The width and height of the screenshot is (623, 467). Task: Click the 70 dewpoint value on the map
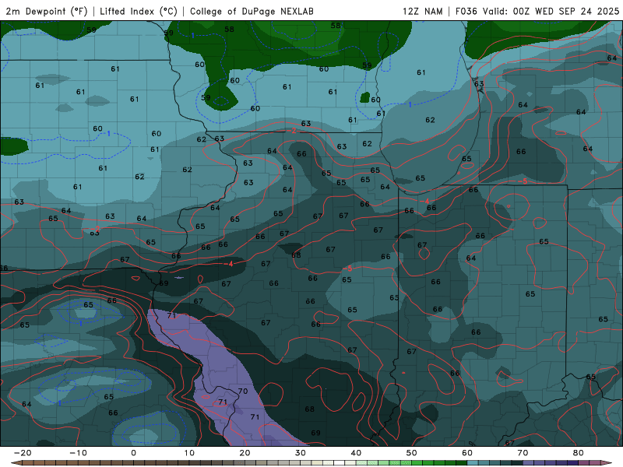point(243,392)
